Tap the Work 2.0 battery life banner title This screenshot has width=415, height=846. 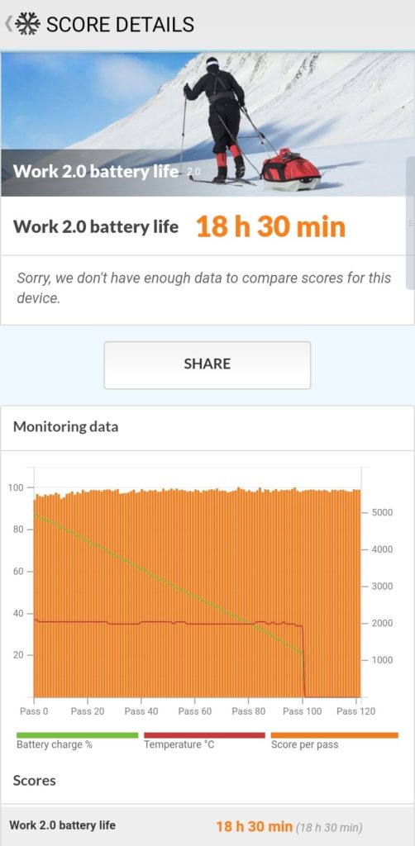click(96, 172)
